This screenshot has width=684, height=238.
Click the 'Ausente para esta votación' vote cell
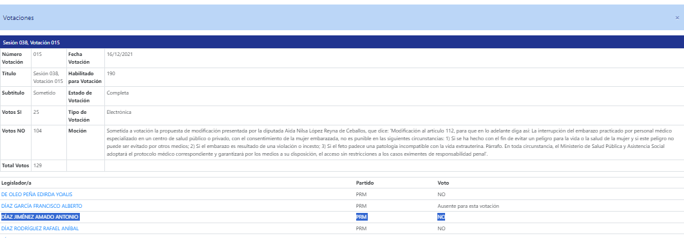coord(468,206)
